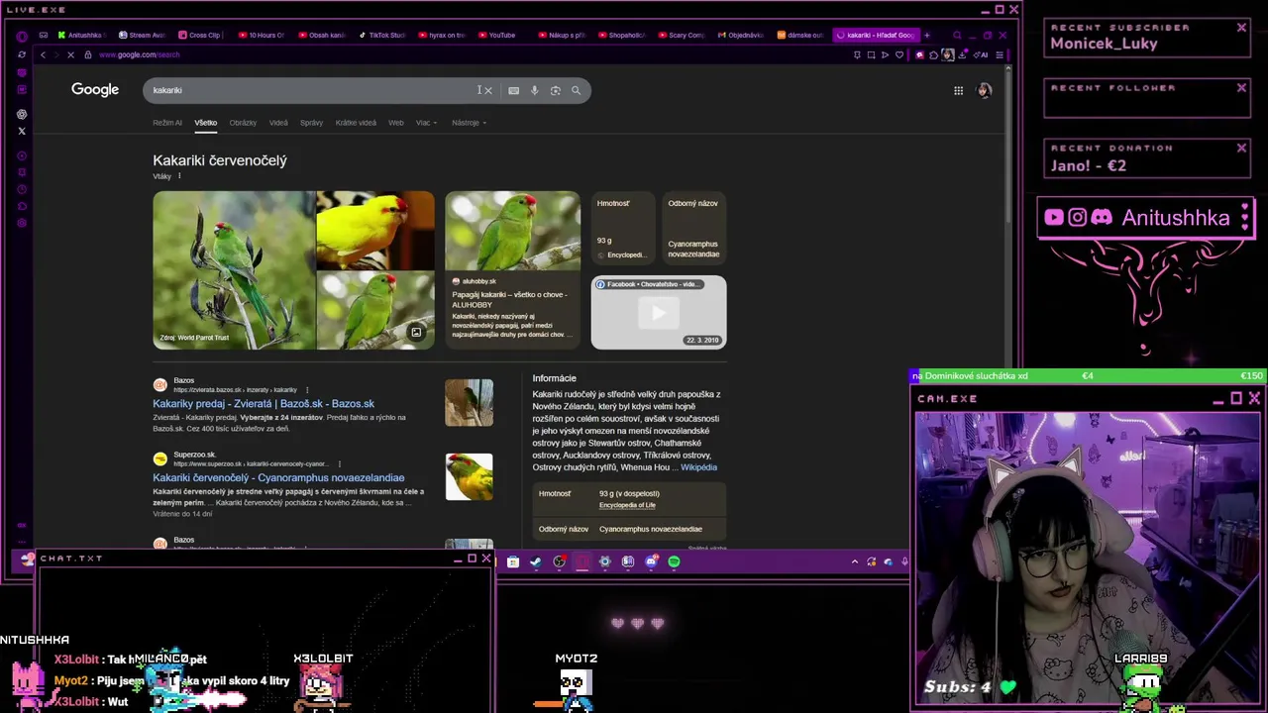Click the Odborný názov fact card
1268x713 pixels.
pos(693,228)
